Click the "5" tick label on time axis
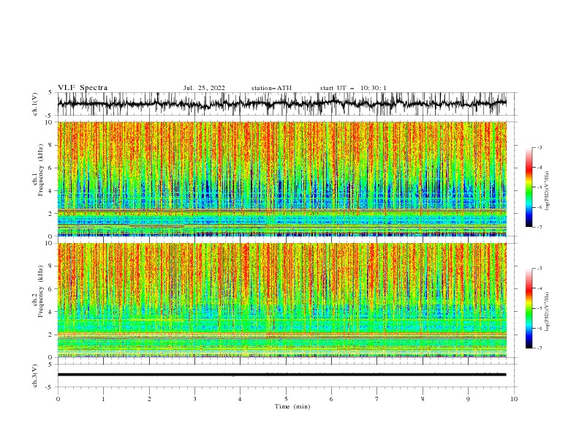 click(286, 399)
